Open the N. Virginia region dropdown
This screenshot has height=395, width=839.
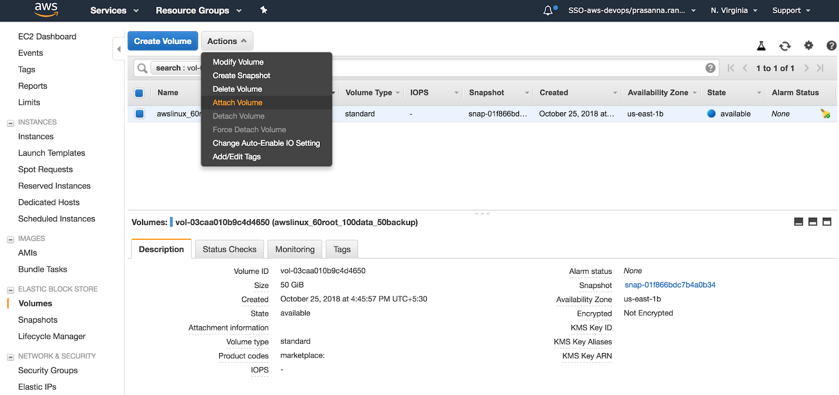point(734,10)
